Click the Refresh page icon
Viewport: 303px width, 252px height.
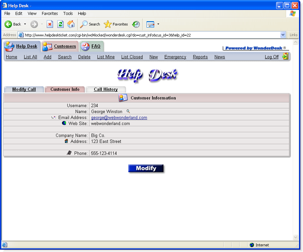60,24
